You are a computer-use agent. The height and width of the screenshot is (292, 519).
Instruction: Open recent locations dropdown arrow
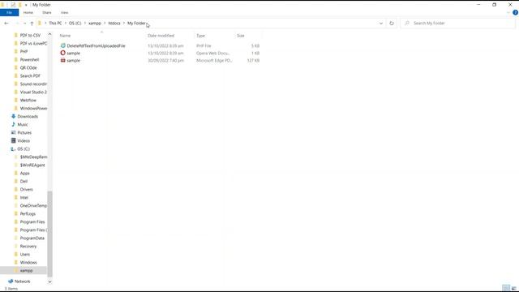(x=25, y=24)
